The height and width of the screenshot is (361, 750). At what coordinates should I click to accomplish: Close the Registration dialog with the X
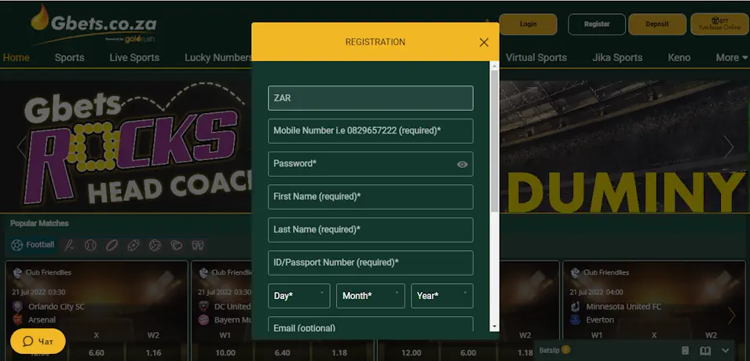tap(484, 42)
